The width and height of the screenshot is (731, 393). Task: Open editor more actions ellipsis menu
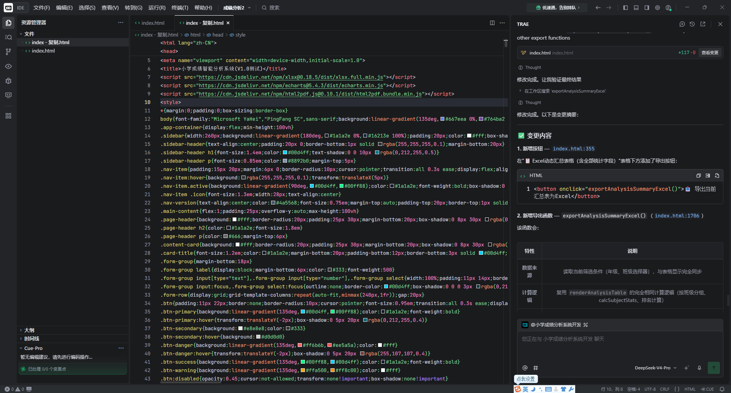point(502,23)
